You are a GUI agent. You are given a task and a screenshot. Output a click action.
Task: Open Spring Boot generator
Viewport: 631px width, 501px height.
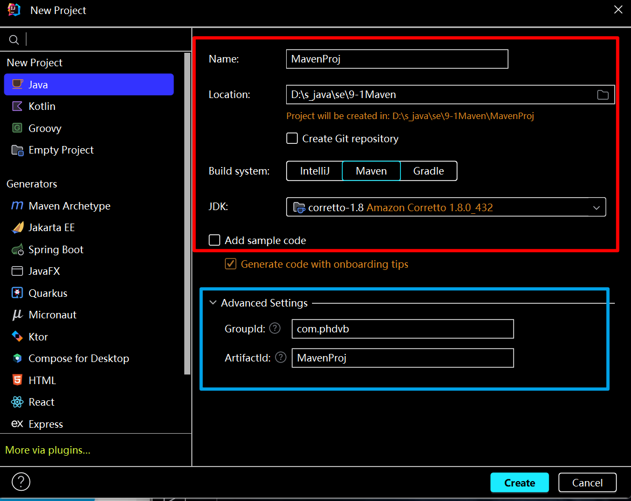[x=89, y=249]
